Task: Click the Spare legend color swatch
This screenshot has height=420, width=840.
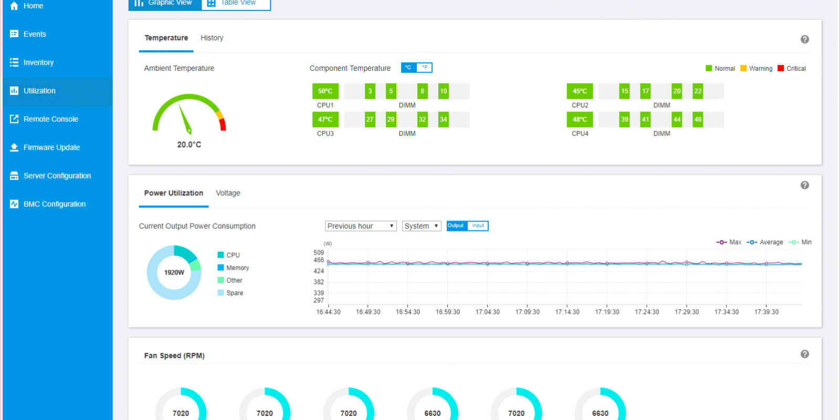Action: tap(221, 293)
